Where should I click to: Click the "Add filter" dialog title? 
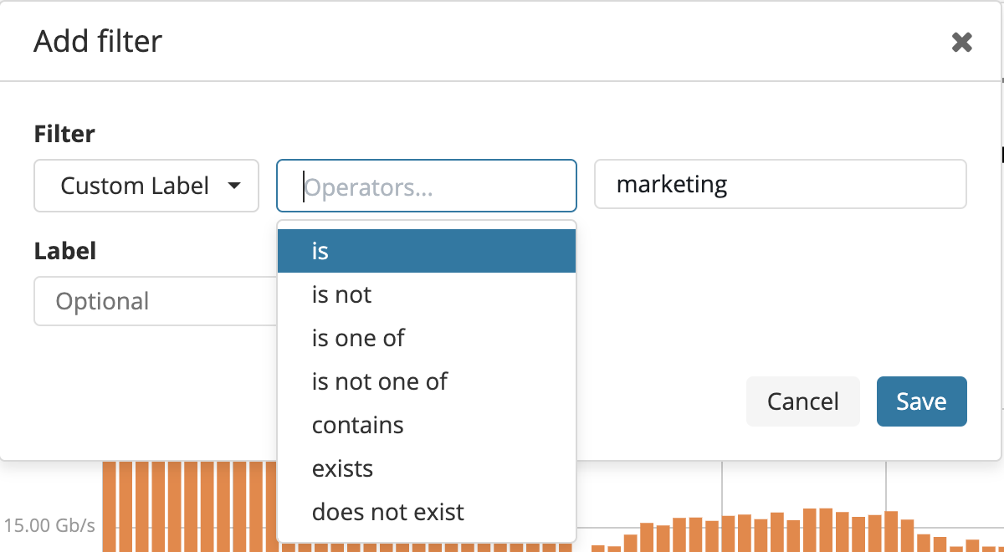click(98, 41)
